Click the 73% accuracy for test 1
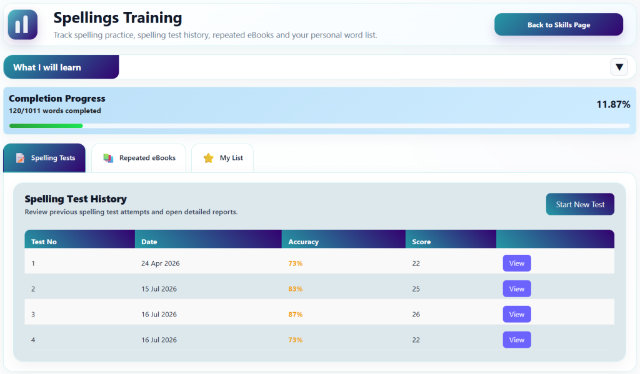The image size is (640, 374). point(296,263)
